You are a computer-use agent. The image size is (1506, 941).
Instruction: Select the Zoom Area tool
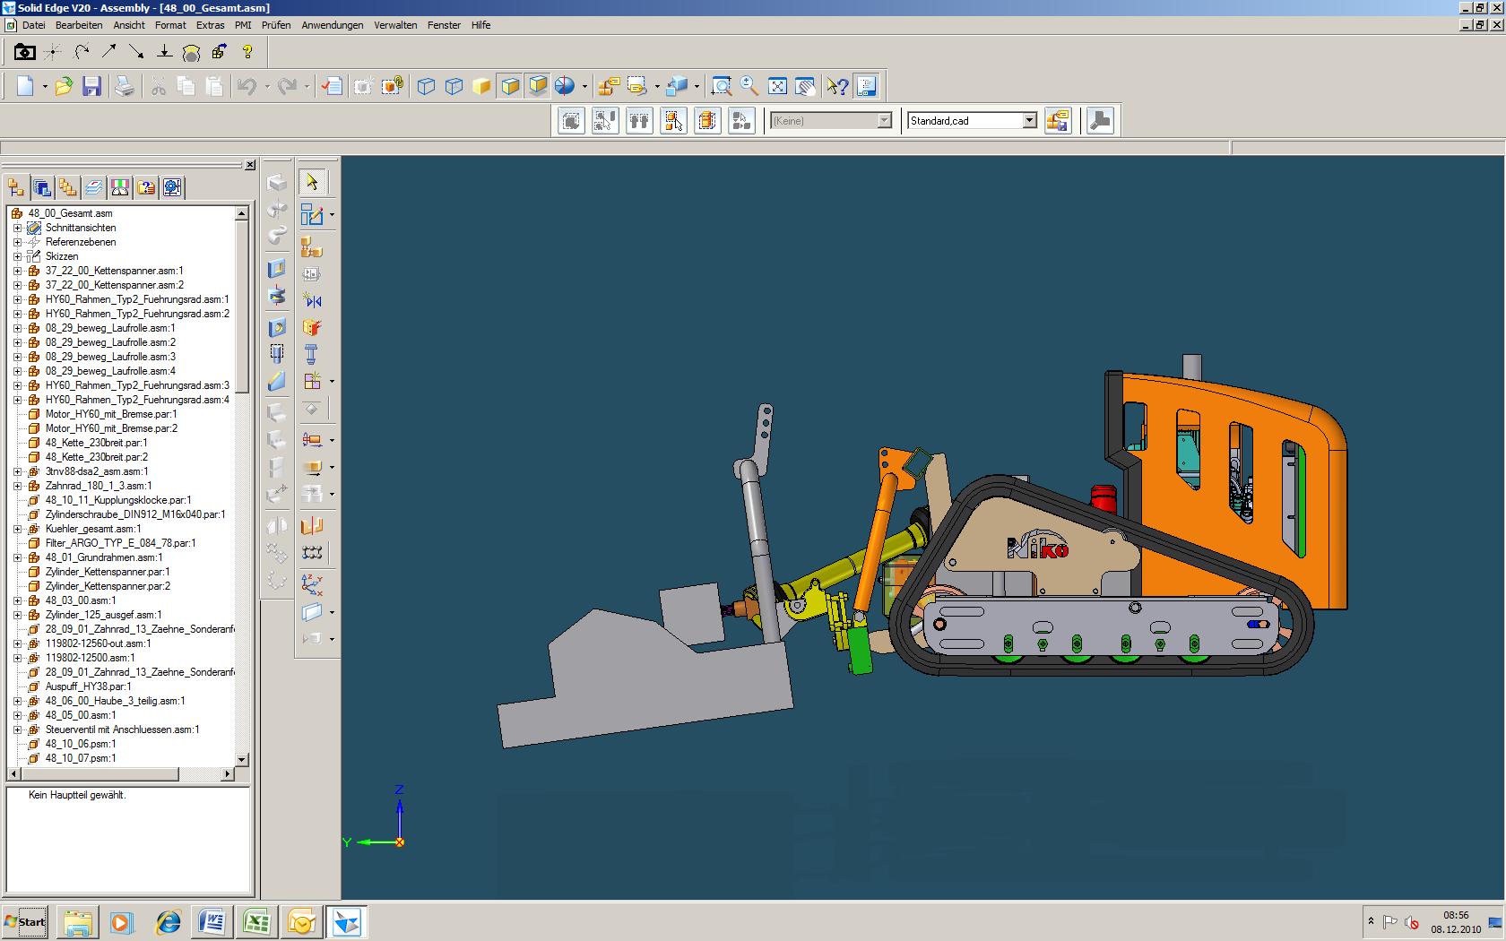[x=721, y=86]
